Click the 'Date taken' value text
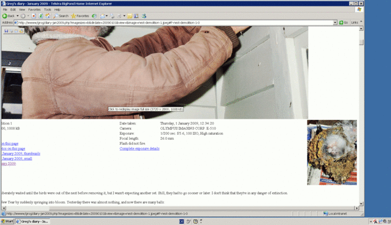Viewport: 391px width, 225px height. (187, 123)
